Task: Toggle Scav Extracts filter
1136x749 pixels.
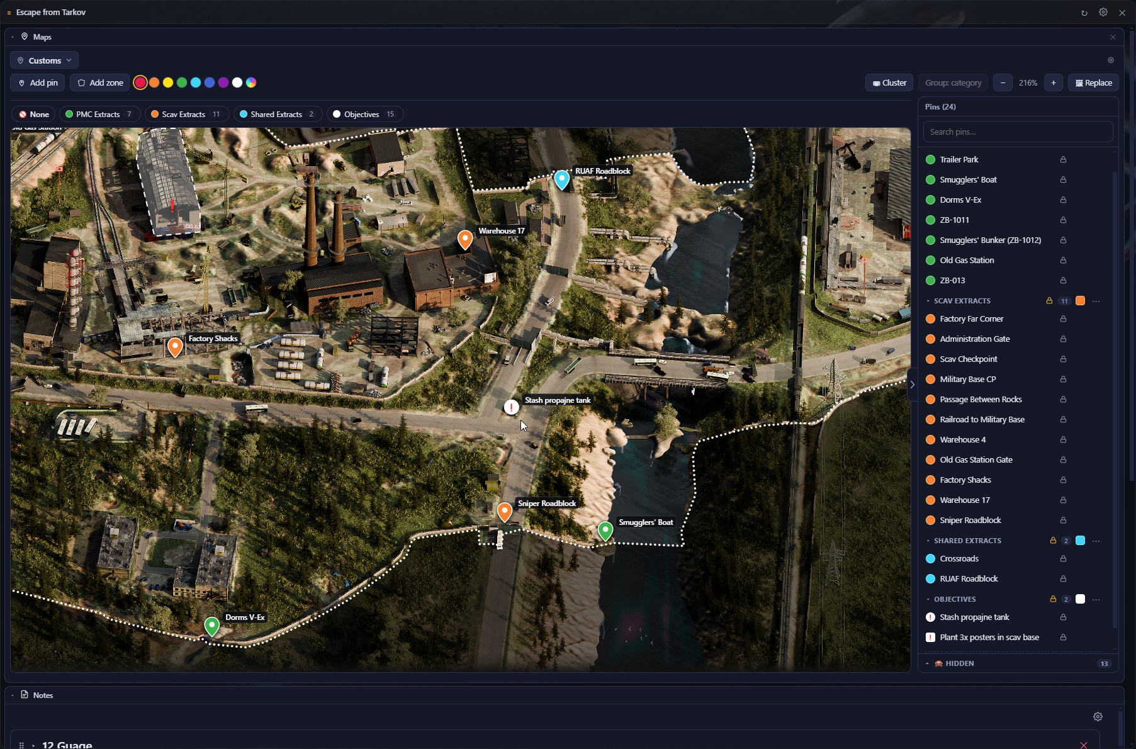Action: pos(186,114)
